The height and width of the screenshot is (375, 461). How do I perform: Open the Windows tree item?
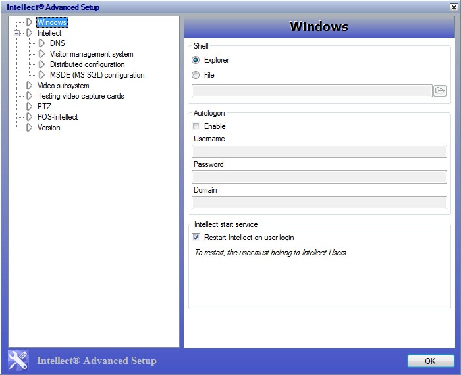click(x=51, y=22)
